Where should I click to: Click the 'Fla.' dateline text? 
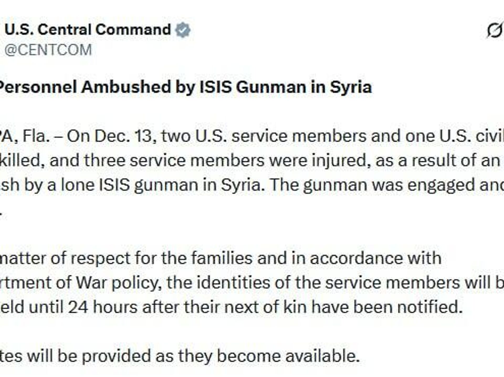coord(36,136)
